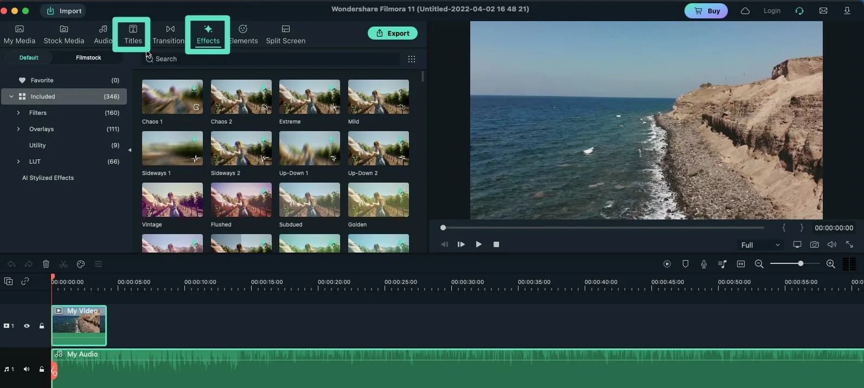Open the color palette icon
Screen dimensions: 864x388
[x=81, y=264]
